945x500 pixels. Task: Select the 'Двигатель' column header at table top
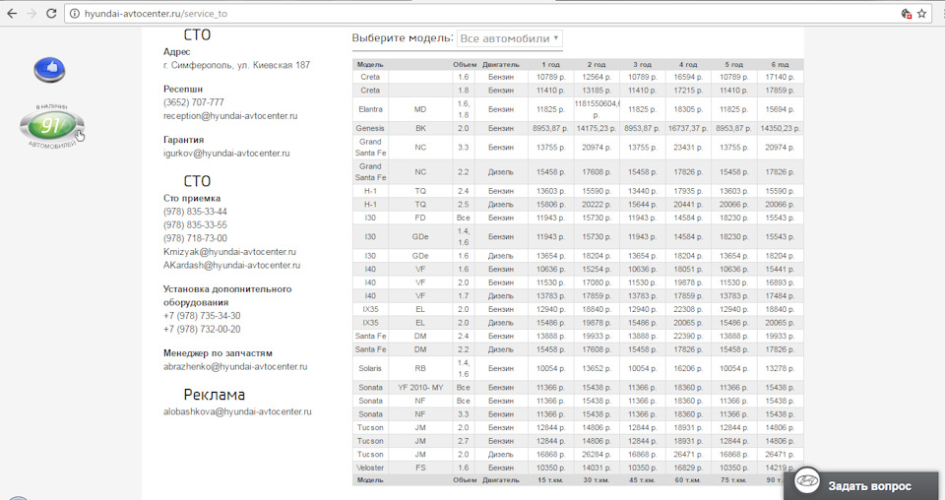coord(501,64)
